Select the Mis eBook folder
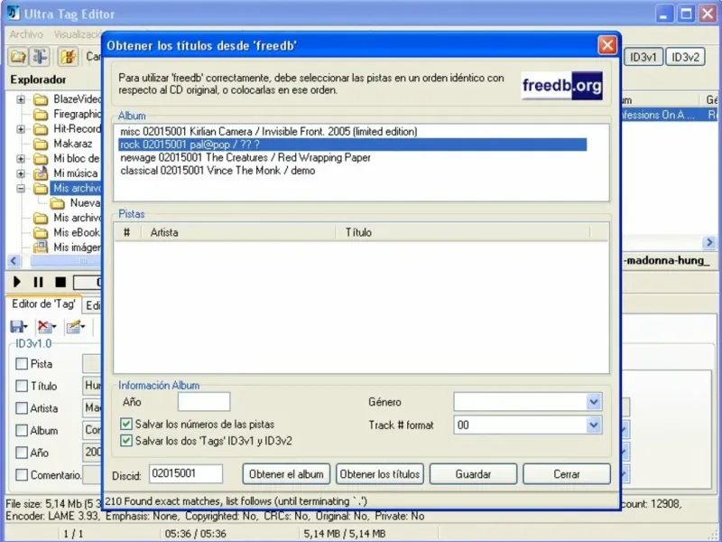The height and width of the screenshot is (542, 722). click(x=76, y=232)
